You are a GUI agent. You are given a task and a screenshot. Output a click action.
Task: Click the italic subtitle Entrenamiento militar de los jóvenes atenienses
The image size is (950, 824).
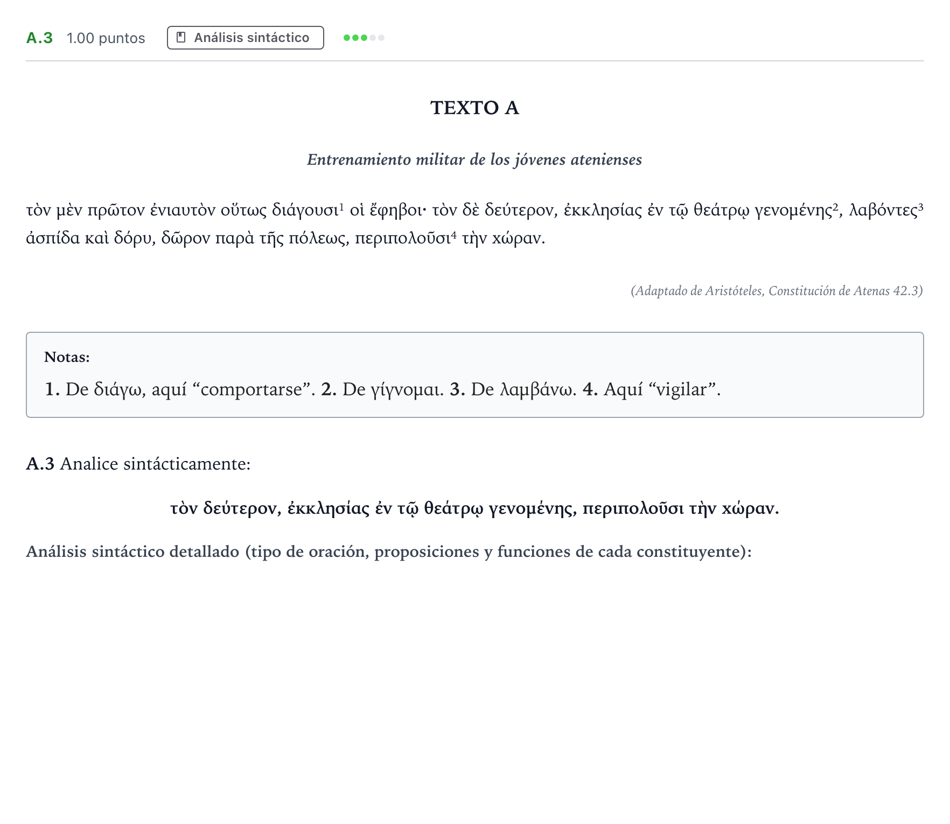474,159
